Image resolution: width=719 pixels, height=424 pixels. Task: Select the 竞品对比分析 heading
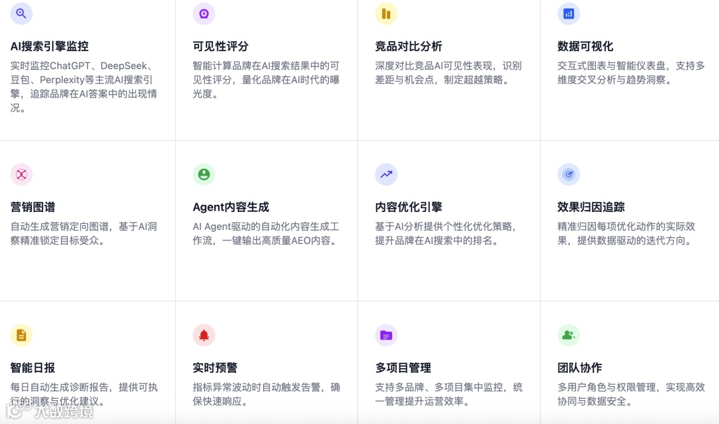tap(409, 47)
